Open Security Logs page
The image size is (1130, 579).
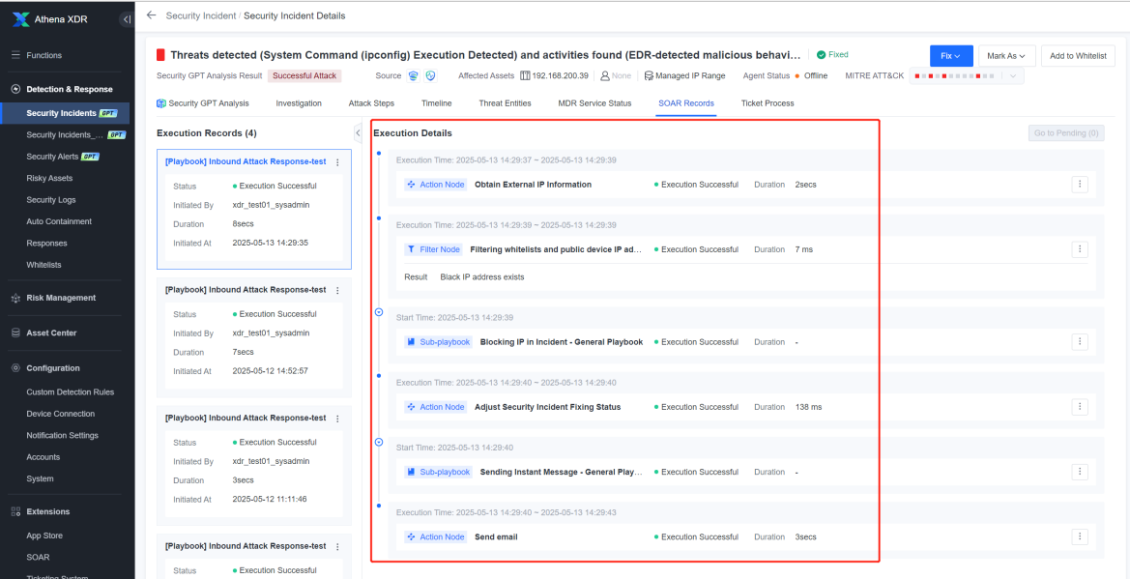50,200
